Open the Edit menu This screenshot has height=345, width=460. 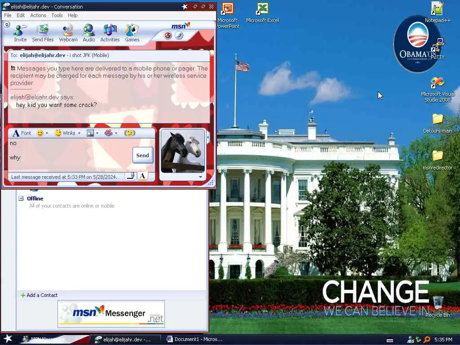(21, 15)
